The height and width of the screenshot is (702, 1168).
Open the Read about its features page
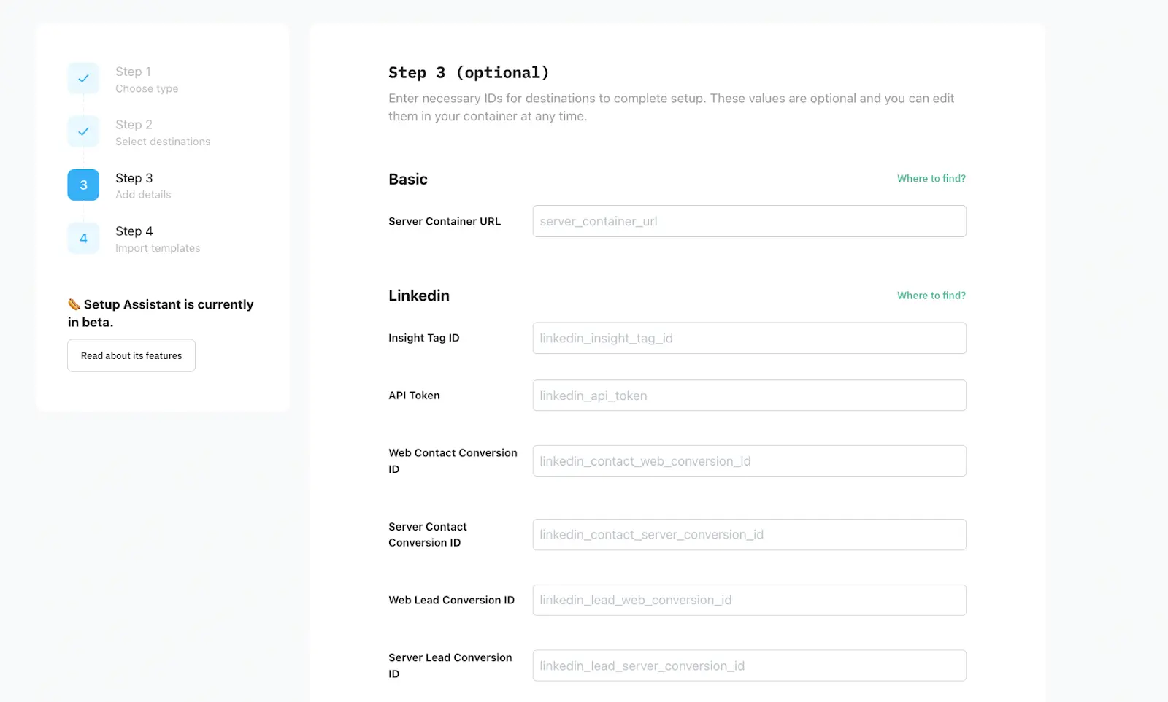click(x=131, y=355)
